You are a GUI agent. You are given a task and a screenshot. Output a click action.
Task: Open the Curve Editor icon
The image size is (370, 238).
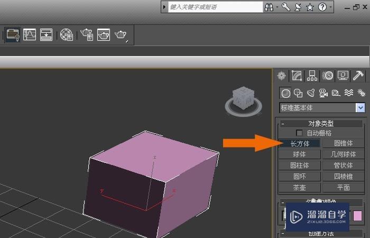pyautogui.click(x=30, y=34)
